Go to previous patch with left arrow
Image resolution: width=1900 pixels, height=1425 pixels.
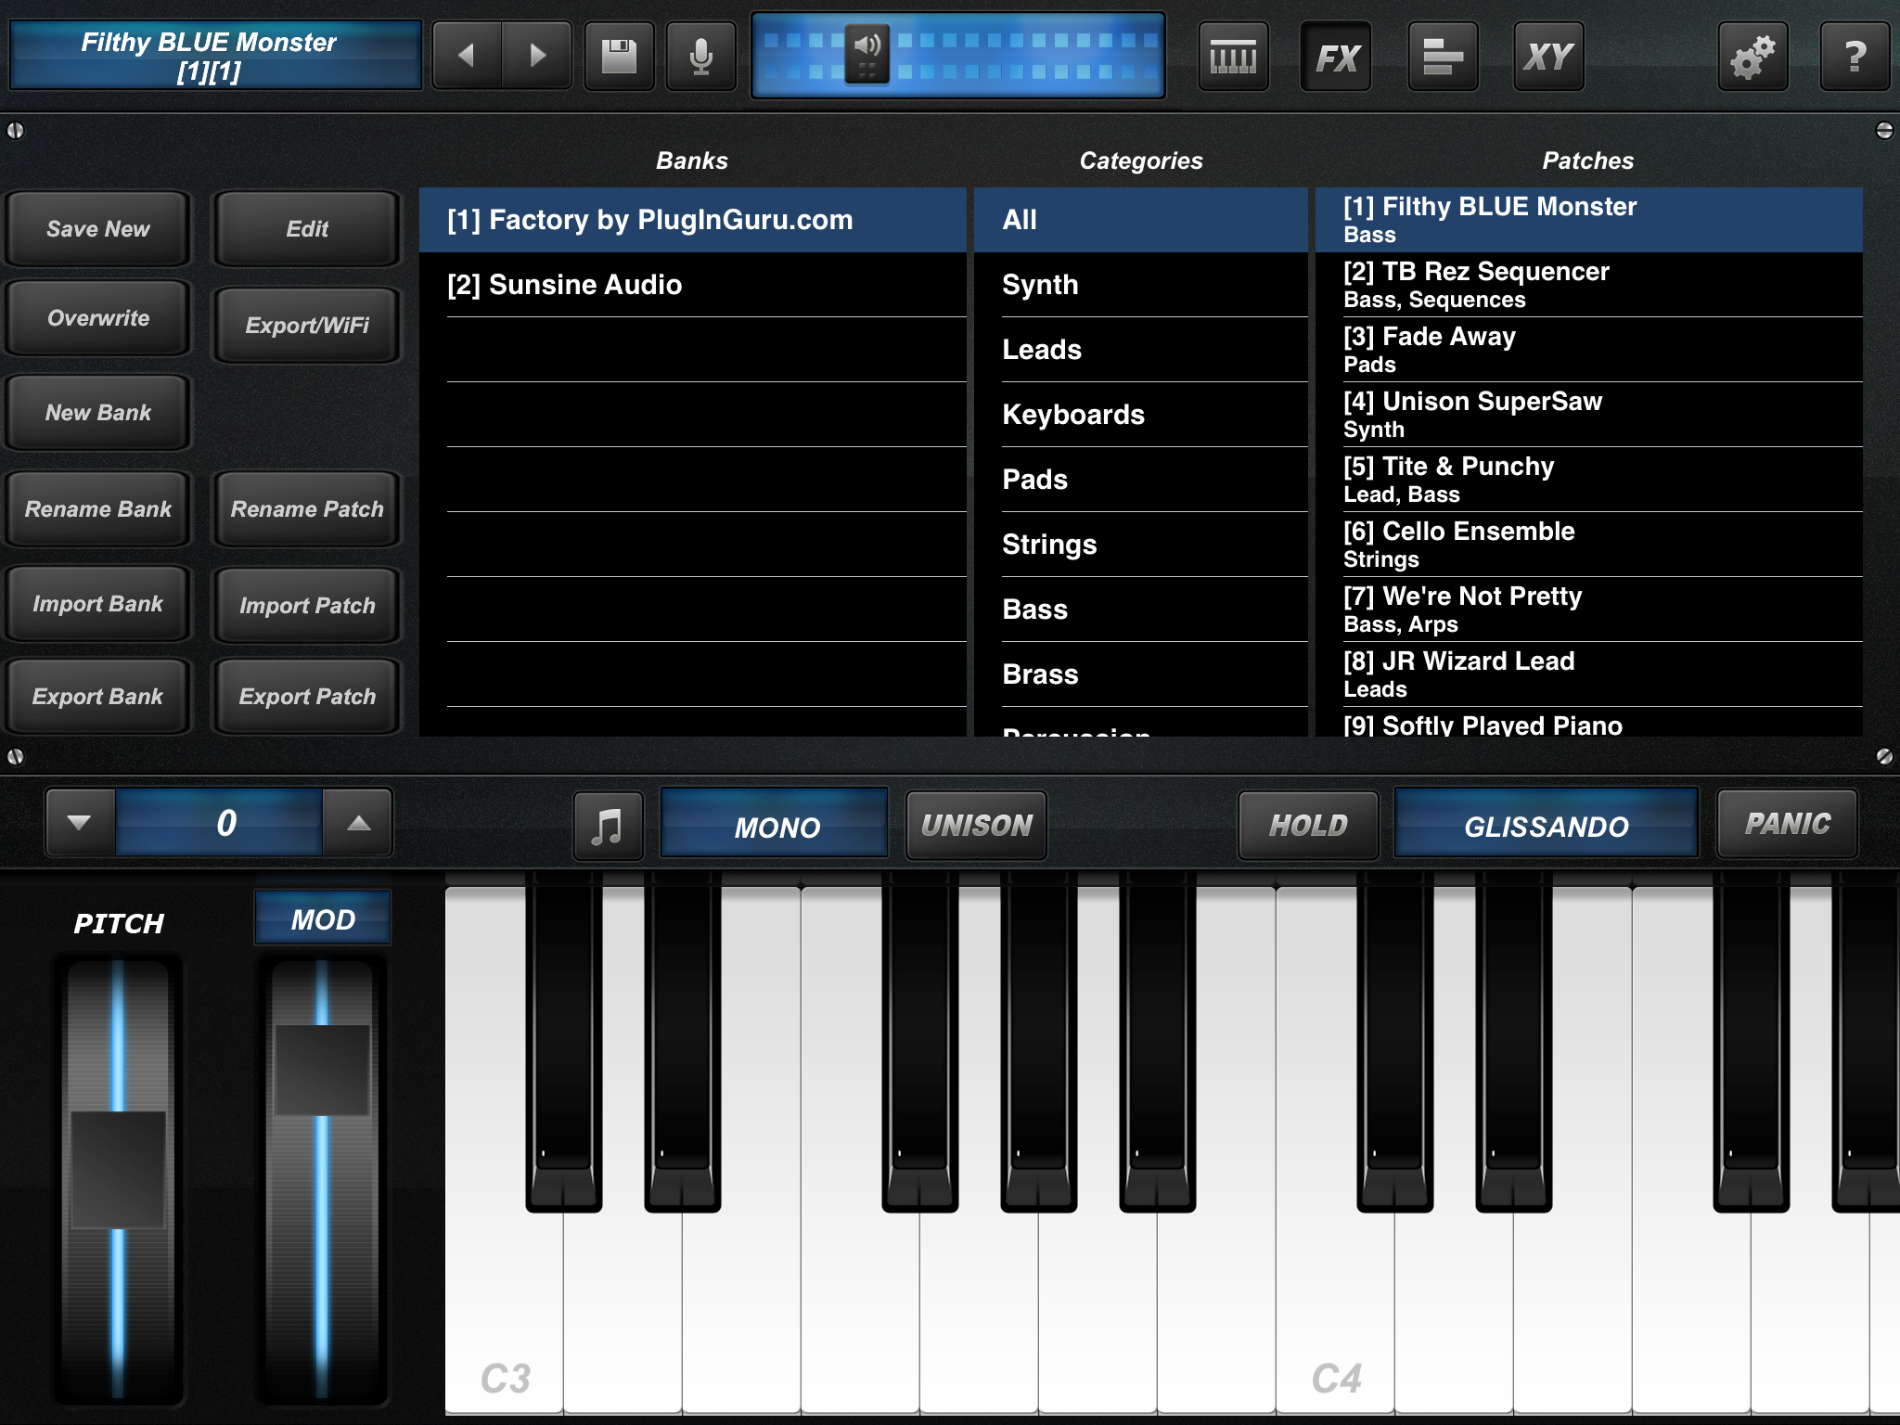pyautogui.click(x=467, y=56)
